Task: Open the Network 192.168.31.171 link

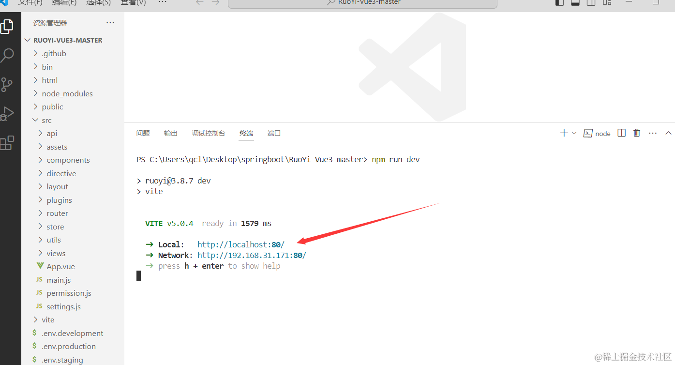Action: coord(252,256)
